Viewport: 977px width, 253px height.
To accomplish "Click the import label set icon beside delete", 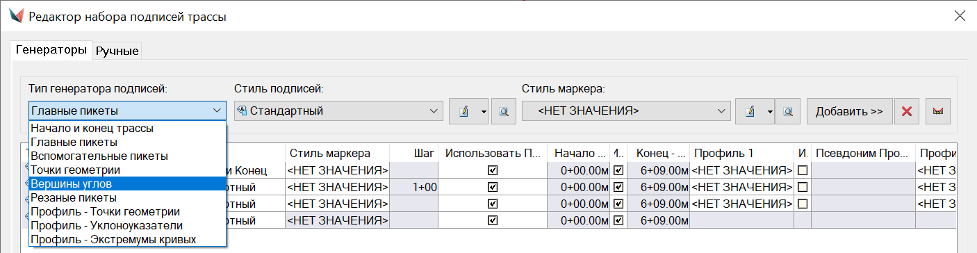I will tap(938, 111).
